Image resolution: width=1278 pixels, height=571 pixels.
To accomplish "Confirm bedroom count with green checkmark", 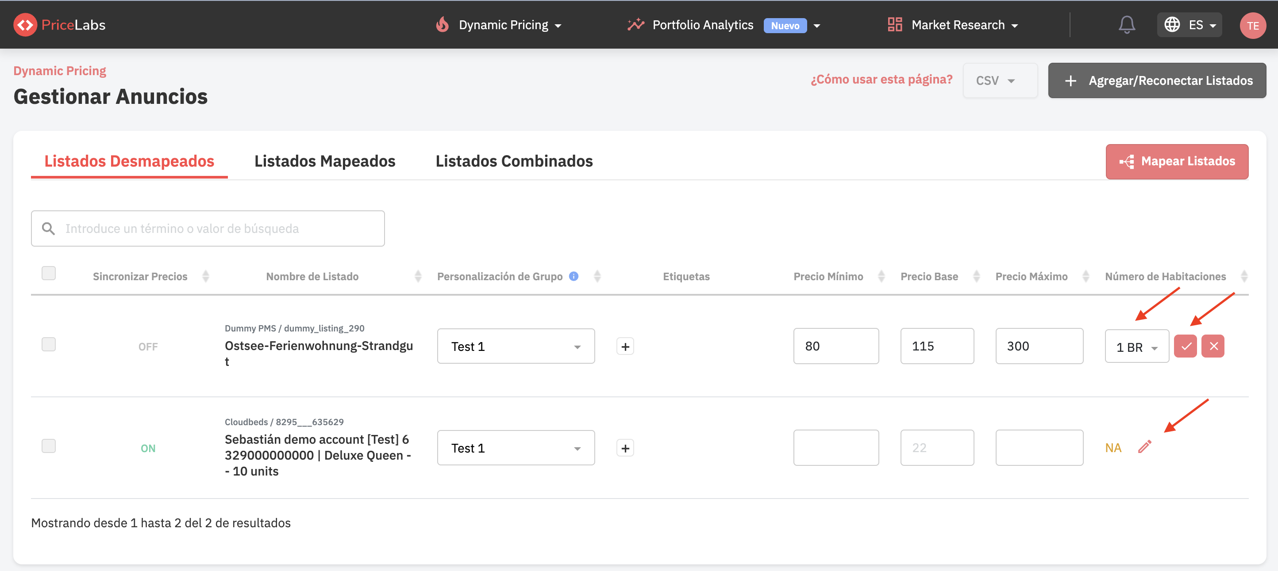I will click(1185, 346).
